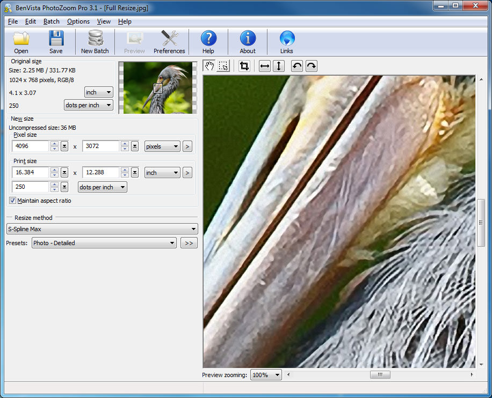Open the Photo - Detailed presets dropdown
The height and width of the screenshot is (398, 492).
click(x=104, y=242)
